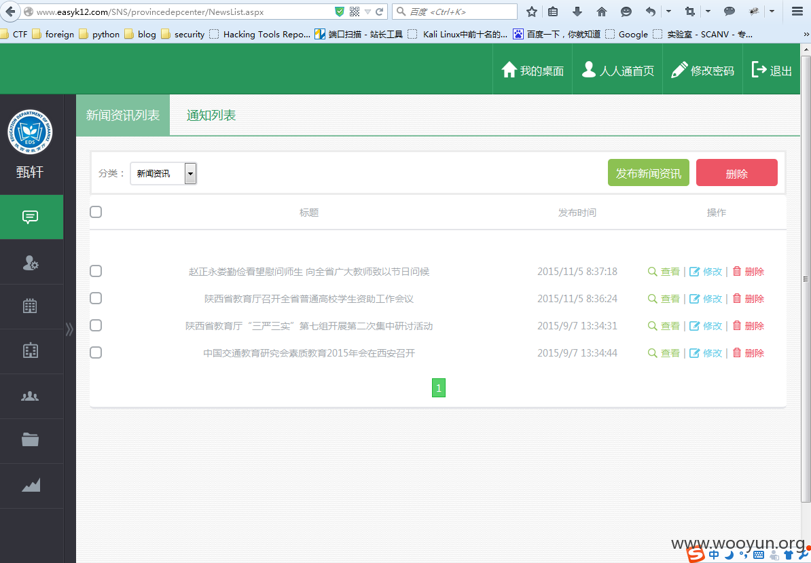Click the undo arrow toolbar icon
Image resolution: width=811 pixels, height=563 pixels.
651,12
